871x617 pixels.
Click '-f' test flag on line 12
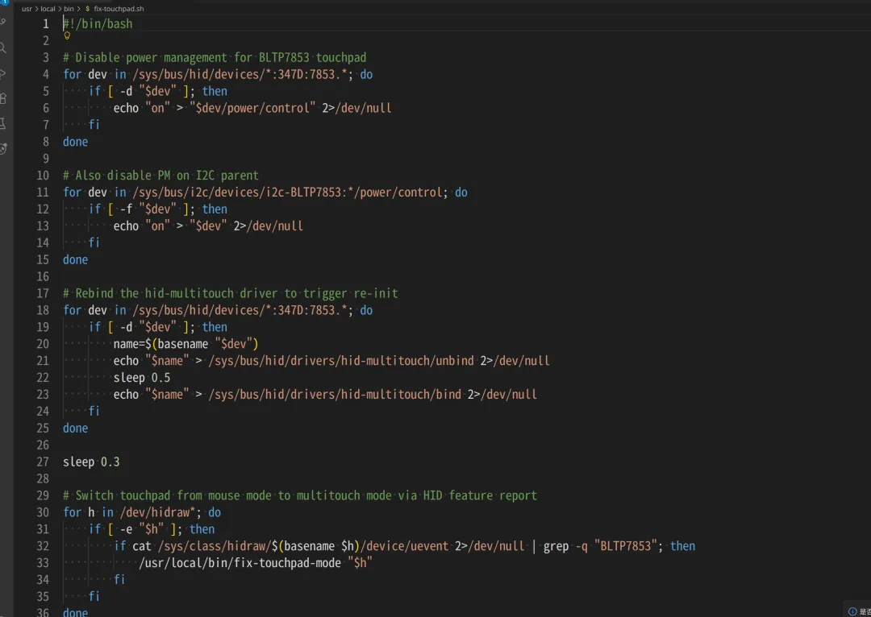(x=126, y=209)
